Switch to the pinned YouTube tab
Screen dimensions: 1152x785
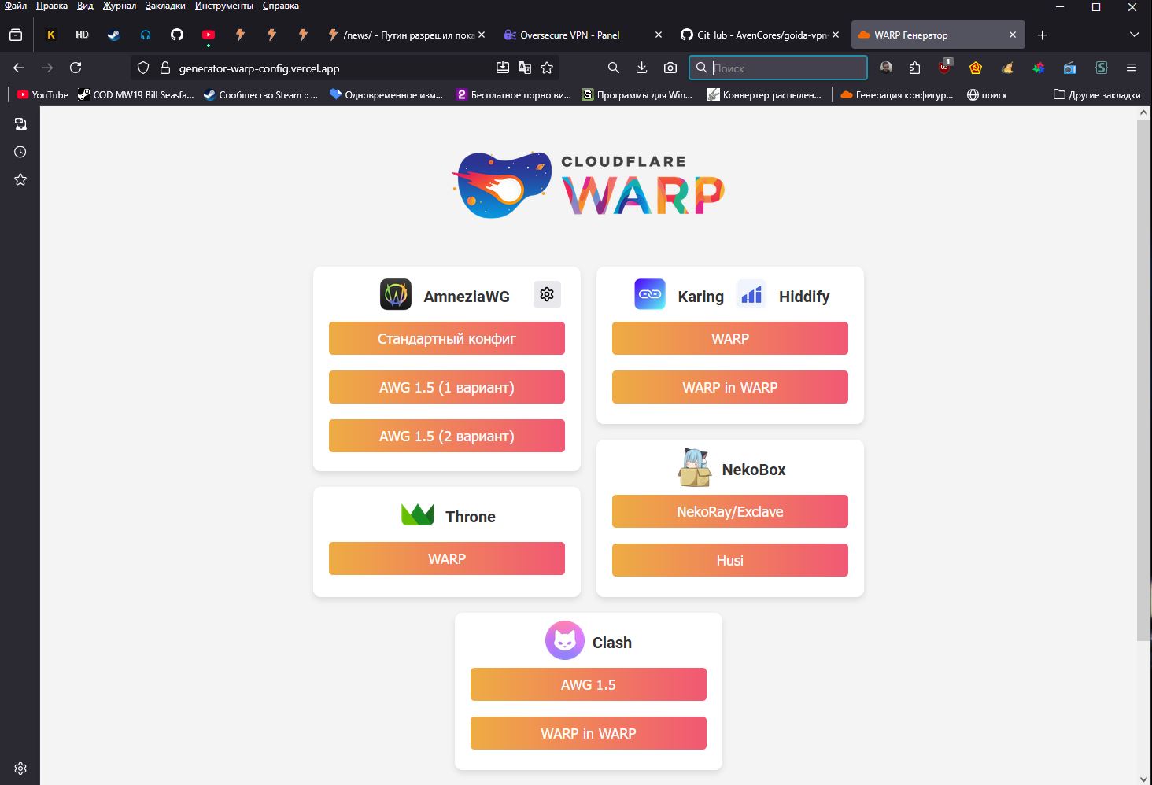(x=209, y=35)
